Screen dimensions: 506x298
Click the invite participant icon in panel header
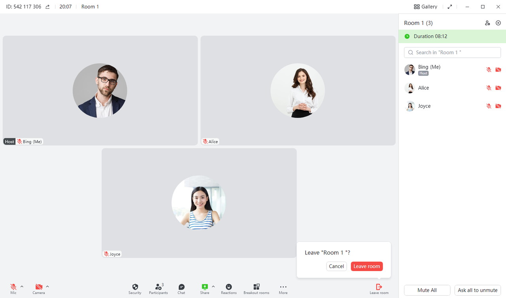(487, 23)
